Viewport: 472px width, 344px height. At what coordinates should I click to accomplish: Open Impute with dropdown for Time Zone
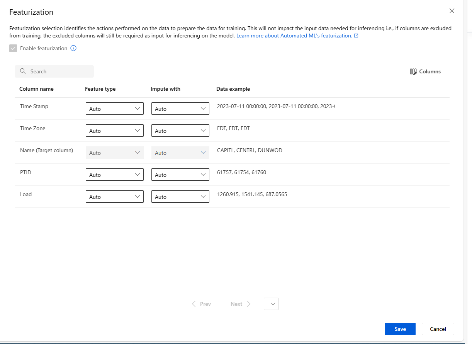[180, 130]
